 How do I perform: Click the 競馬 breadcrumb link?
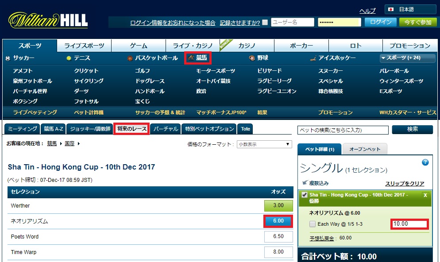pos(52,144)
